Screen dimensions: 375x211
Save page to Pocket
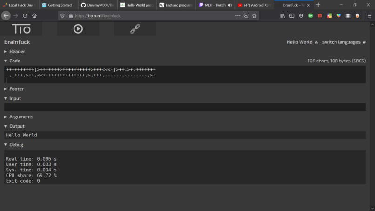coord(246,15)
